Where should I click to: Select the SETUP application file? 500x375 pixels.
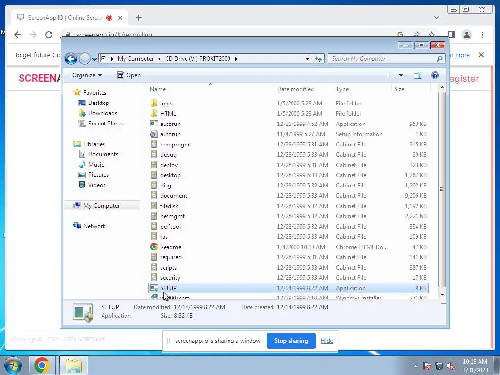288,288
